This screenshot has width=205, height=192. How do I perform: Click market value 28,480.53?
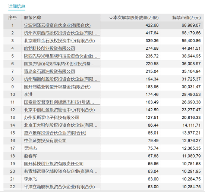click(x=191, y=95)
